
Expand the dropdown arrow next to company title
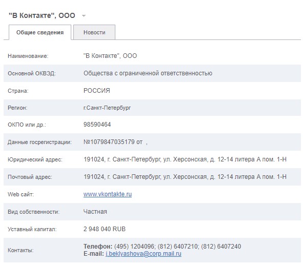pyautogui.click(x=84, y=16)
